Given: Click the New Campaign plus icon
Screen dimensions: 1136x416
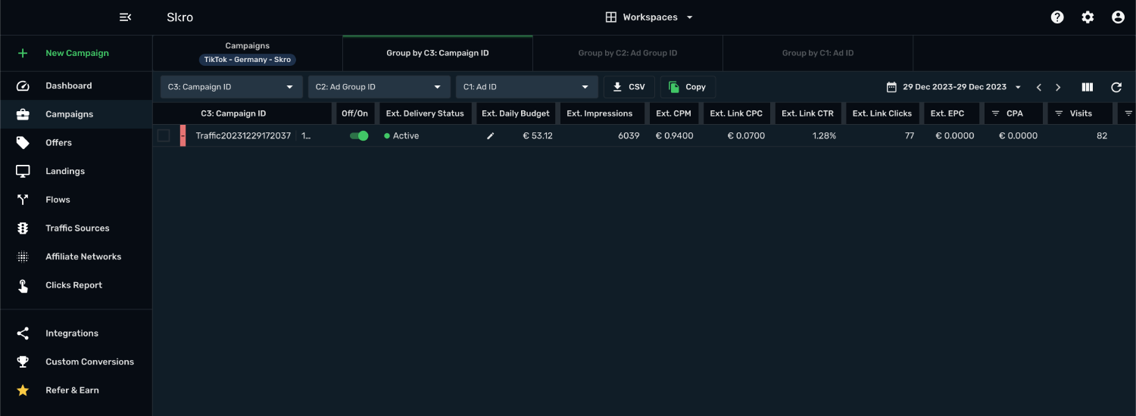Looking at the screenshot, I should [x=23, y=53].
